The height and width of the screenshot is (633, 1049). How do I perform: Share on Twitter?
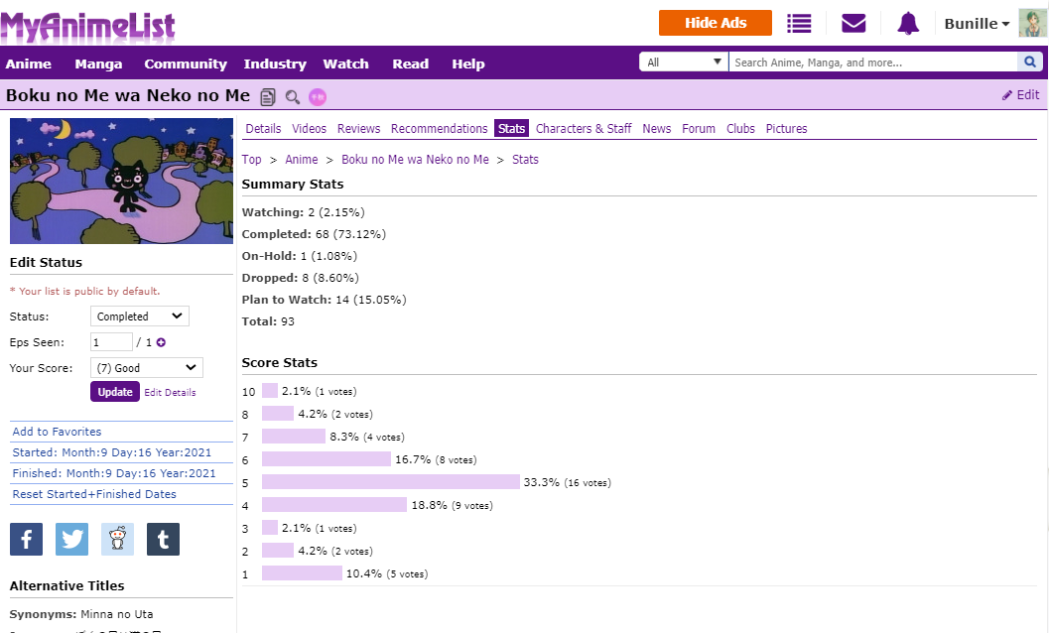[71, 539]
